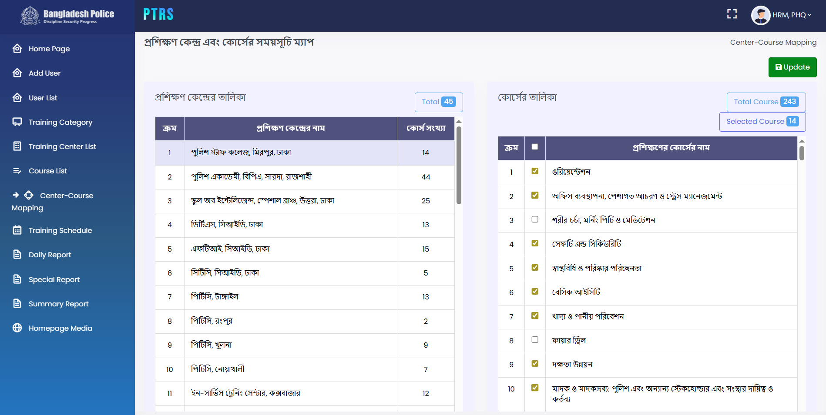Click the Course List icon
Viewport: 826px width, 415px height.
[17, 171]
